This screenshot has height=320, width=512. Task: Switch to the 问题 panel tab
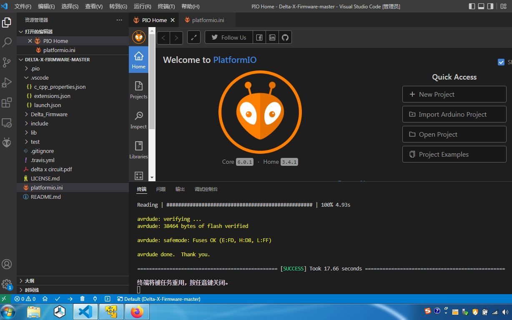[161, 189]
